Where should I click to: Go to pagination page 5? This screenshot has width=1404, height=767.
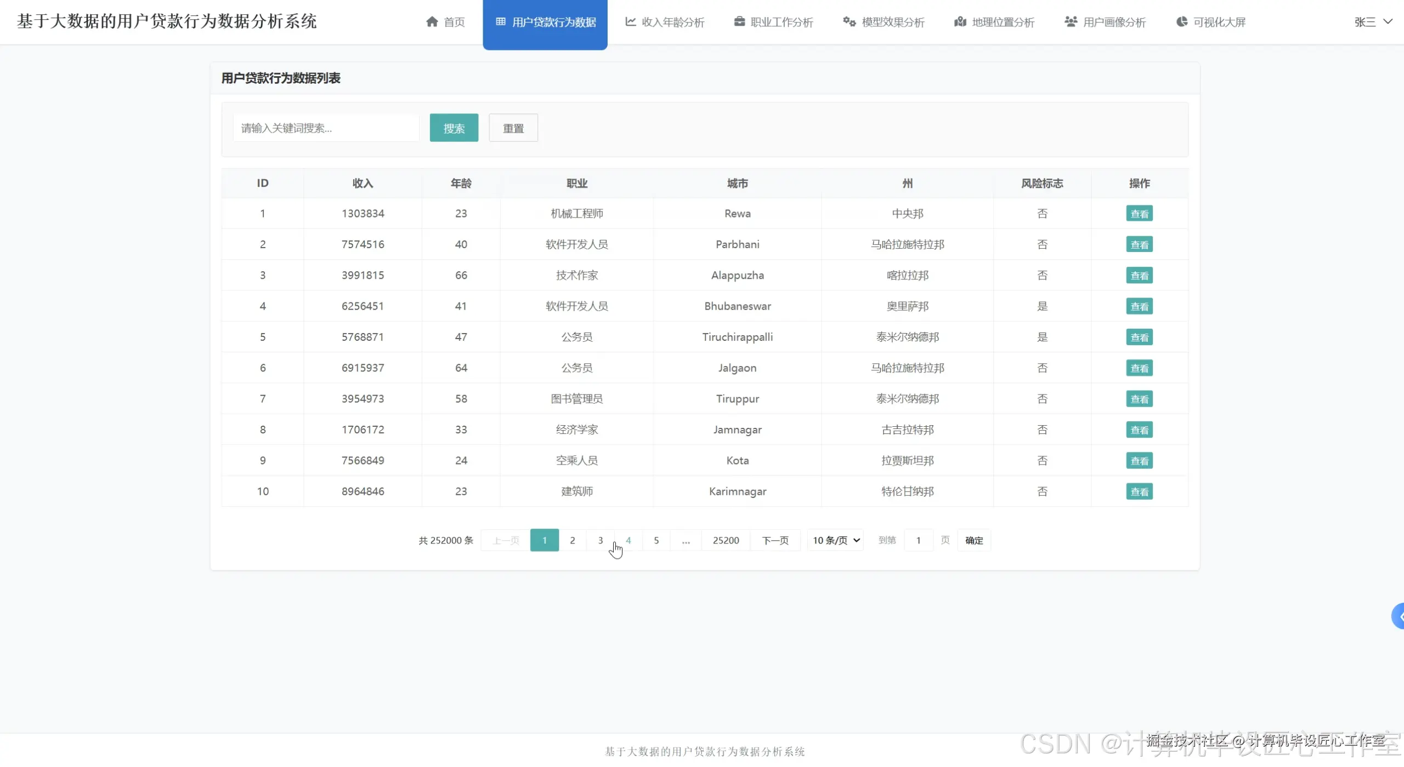(656, 540)
